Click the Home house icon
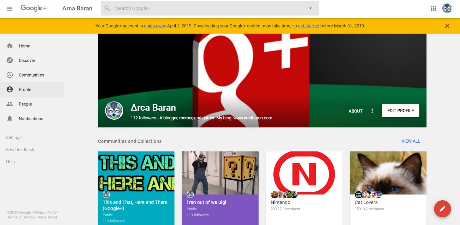460x225 pixels. click(10, 46)
